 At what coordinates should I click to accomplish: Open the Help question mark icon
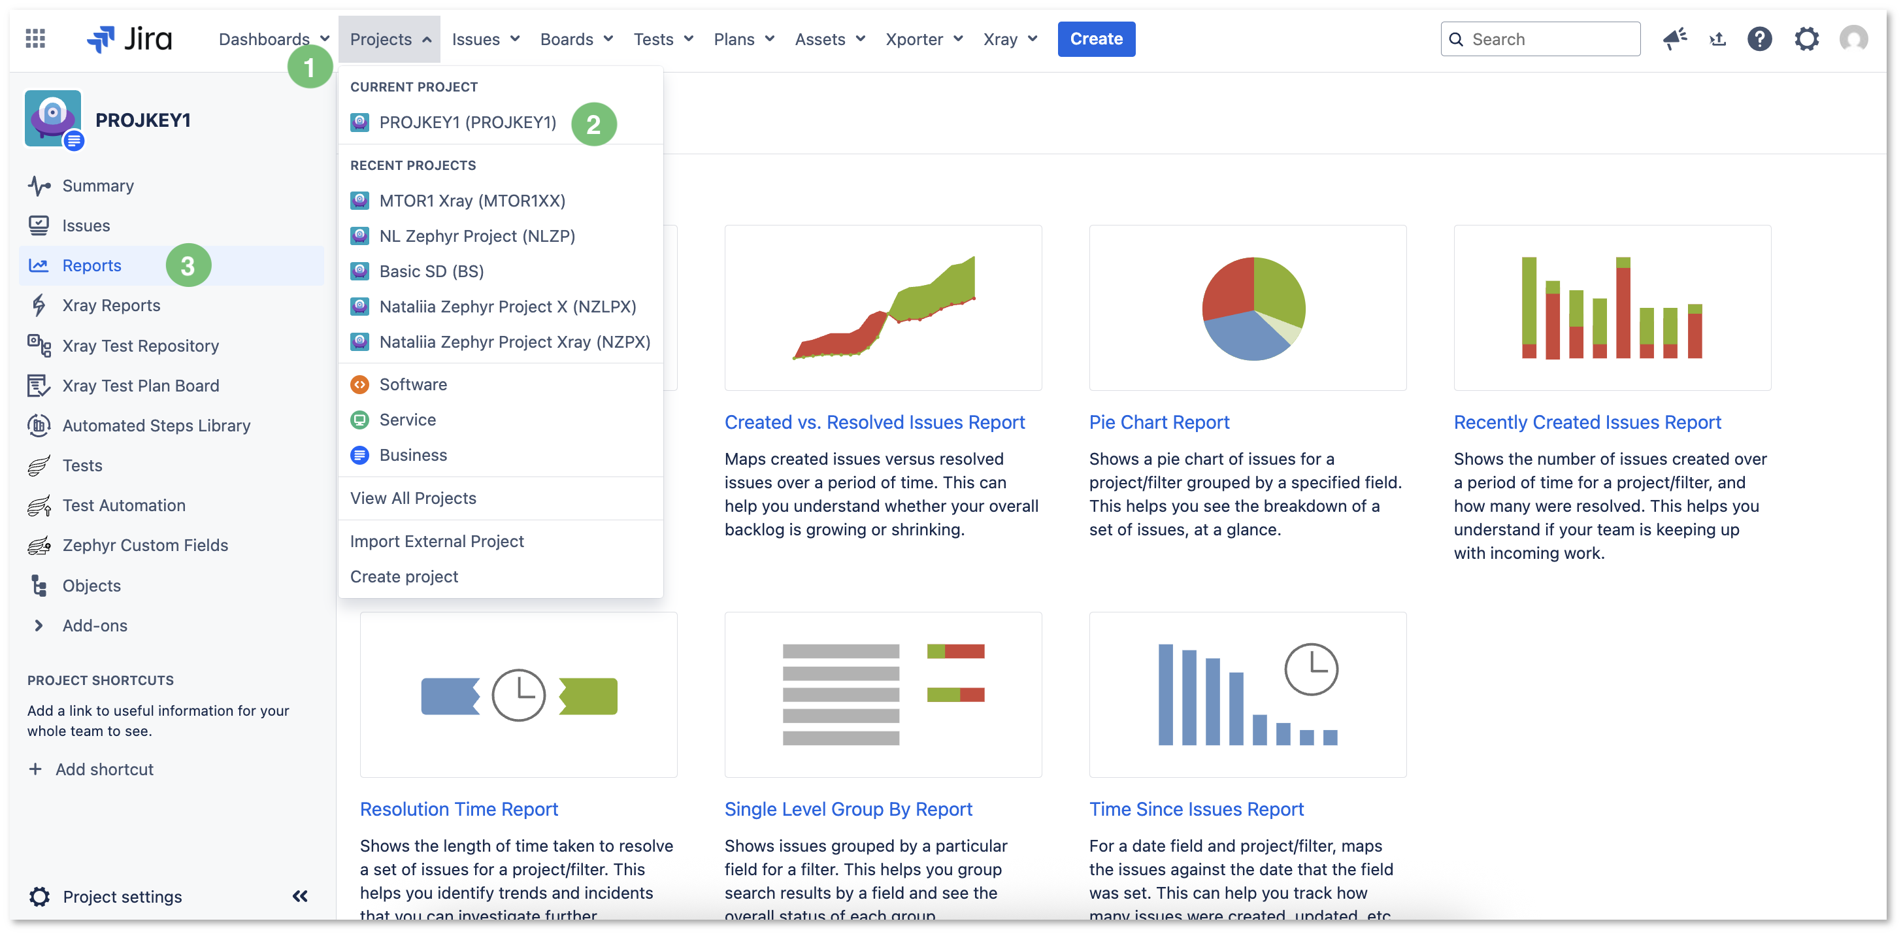(1760, 39)
